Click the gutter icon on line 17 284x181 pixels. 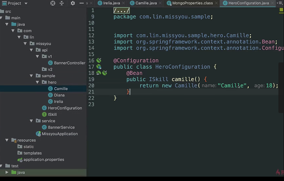coord(99,67)
